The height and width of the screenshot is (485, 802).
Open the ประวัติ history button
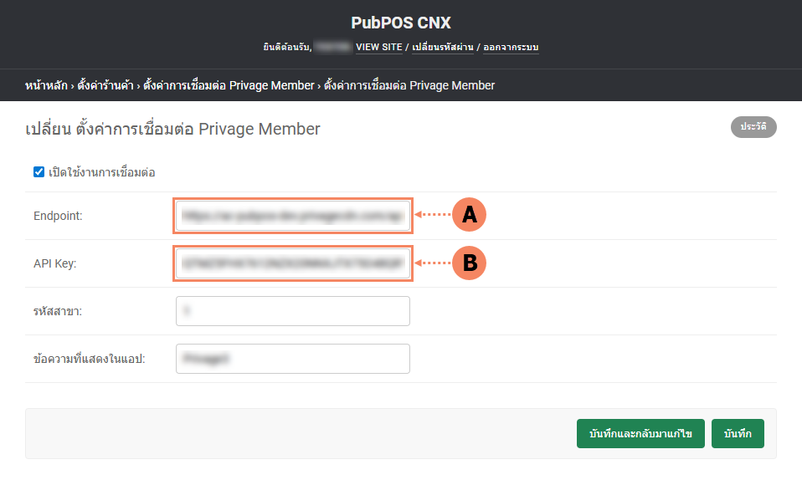[753, 127]
